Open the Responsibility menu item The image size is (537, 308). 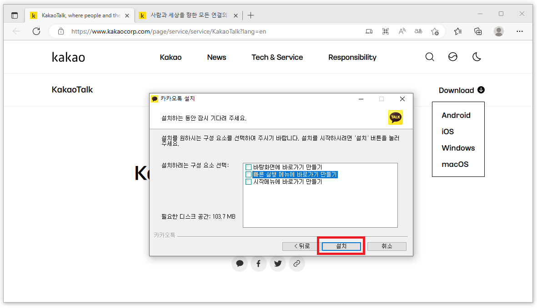(352, 57)
